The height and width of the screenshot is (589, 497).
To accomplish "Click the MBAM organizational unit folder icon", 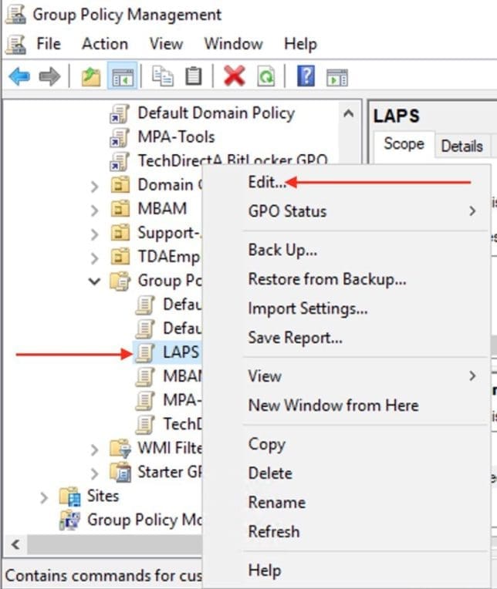I will (120, 209).
